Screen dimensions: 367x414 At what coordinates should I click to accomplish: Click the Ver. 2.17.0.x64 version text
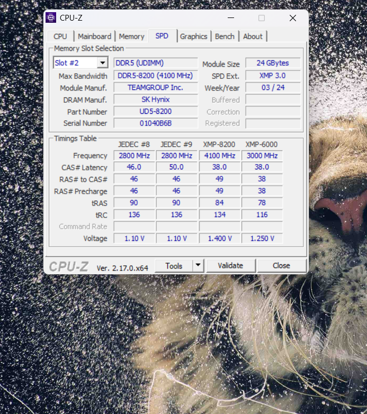[x=122, y=268]
